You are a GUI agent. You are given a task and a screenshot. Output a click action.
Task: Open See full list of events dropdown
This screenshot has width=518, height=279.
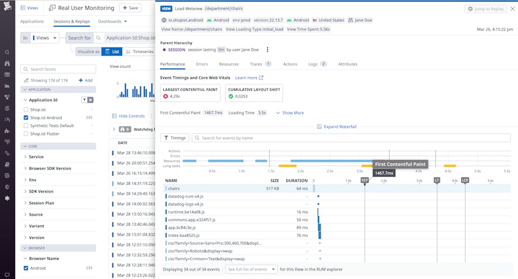click(x=251, y=269)
